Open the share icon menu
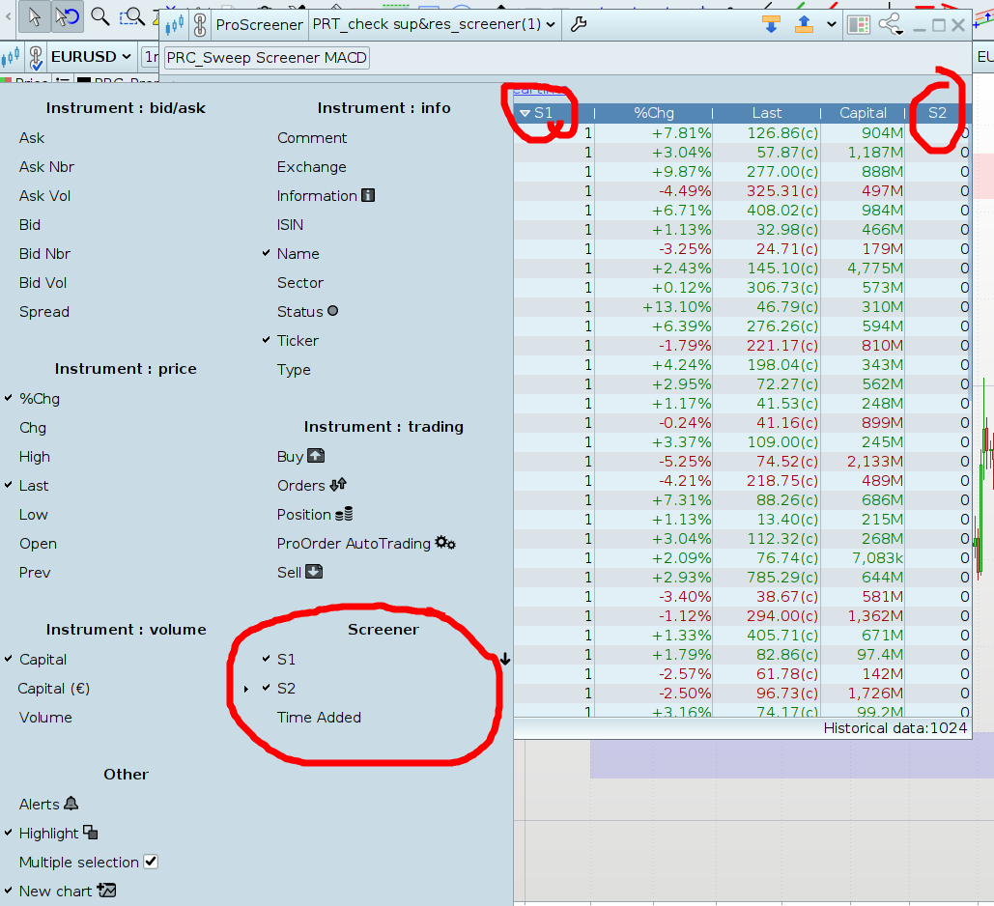The image size is (994, 906). tap(890, 25)
